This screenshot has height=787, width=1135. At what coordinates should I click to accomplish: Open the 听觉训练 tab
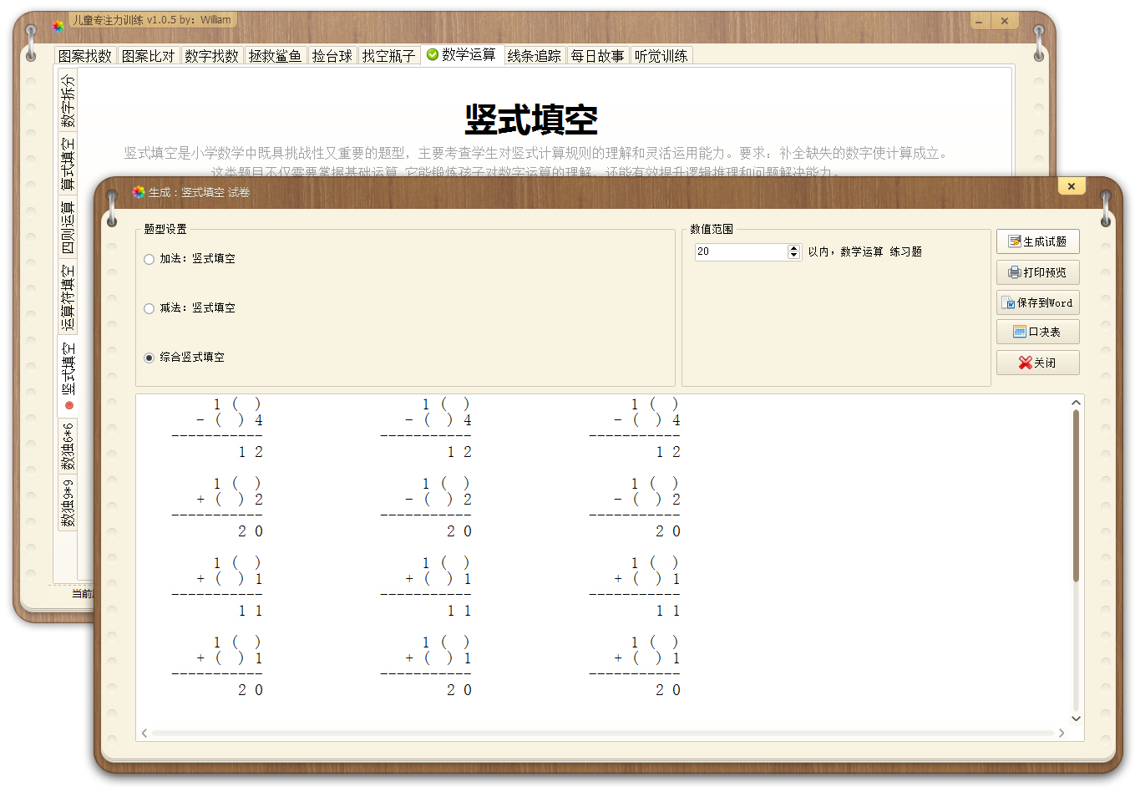(x=661, y=54)
